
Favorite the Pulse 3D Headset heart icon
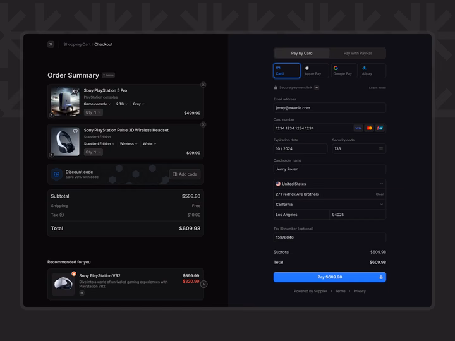(75, 131)
